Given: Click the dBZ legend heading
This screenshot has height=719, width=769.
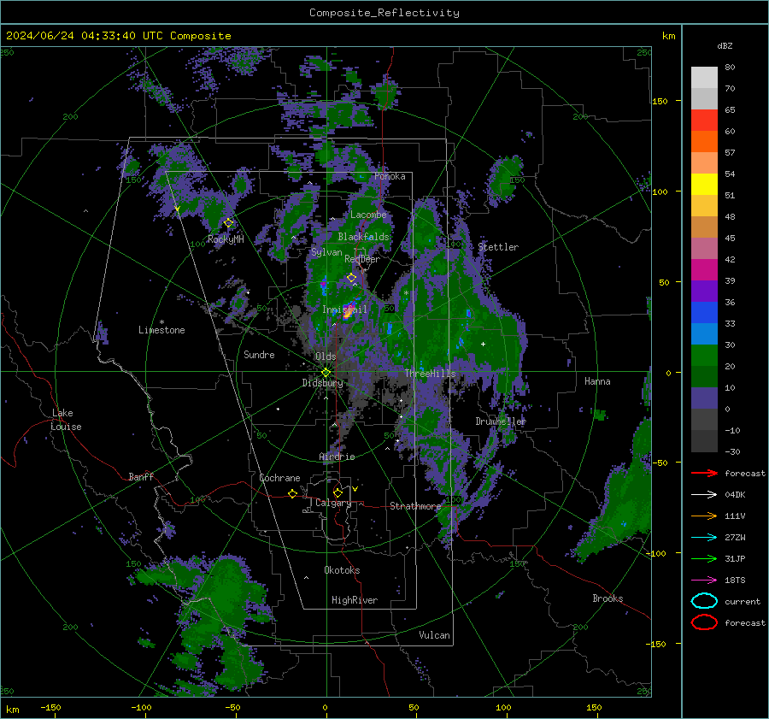Looking at the screenshot, I should pyautogui.click(x=725, y=45).
